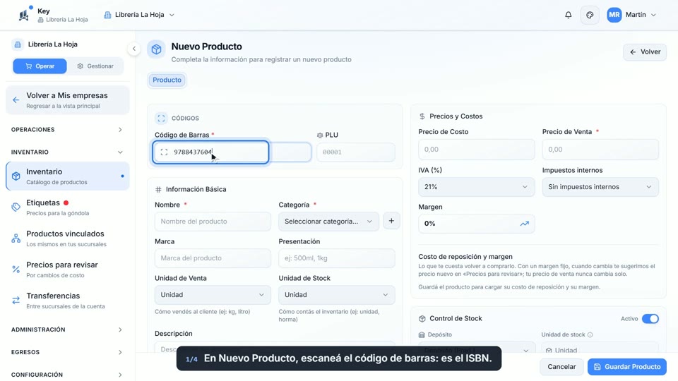Click the Margen 0% field
This screenshot has height=381, width=678.
tap(476, 224)
